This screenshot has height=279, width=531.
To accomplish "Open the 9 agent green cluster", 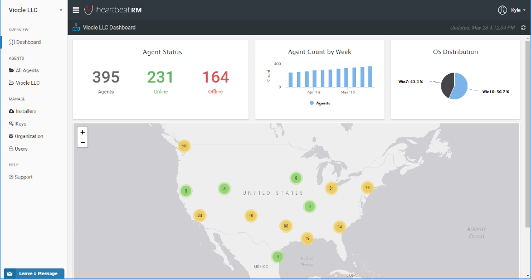I will [x=296, y=178].
